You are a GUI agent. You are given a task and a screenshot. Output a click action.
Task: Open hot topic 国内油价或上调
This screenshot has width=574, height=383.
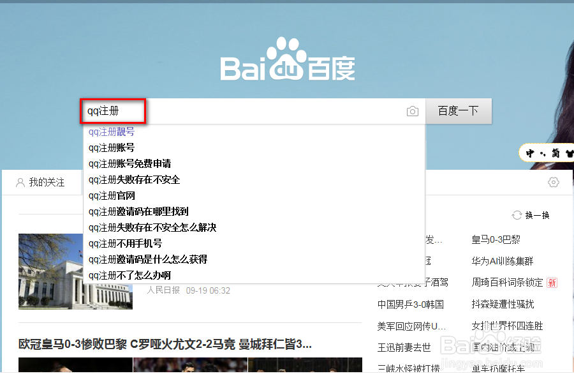pyautogui.click(x=503, y=347)
